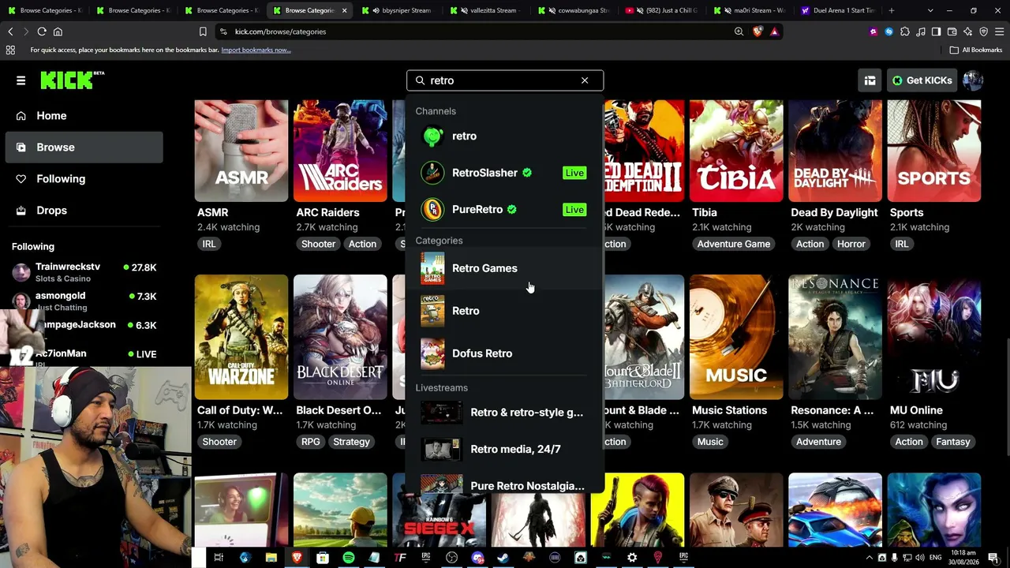Open the Black Desert Online thumbnail
The height and width of the screenshot is (568, 1010).
click(340, 337)
